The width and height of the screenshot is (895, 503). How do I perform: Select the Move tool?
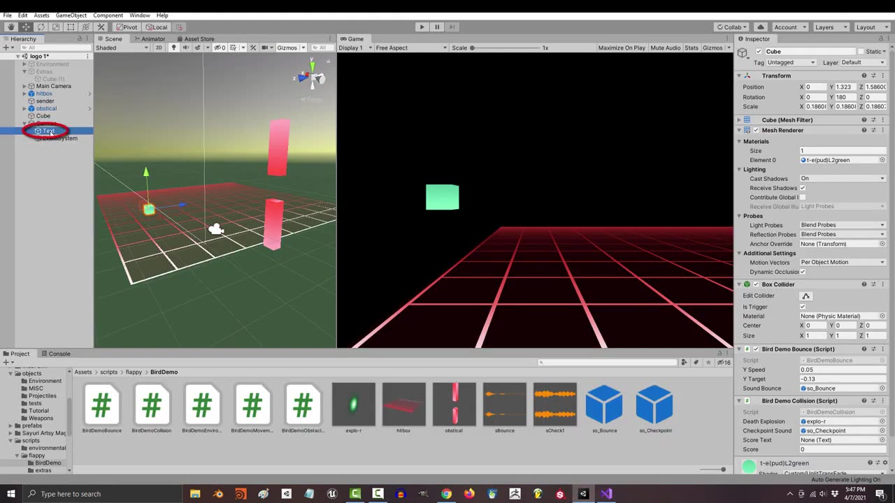pyautogui.click(x=26, y=27)
